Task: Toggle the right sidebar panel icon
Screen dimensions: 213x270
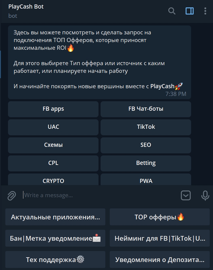Action: click(x=189, y=11)
